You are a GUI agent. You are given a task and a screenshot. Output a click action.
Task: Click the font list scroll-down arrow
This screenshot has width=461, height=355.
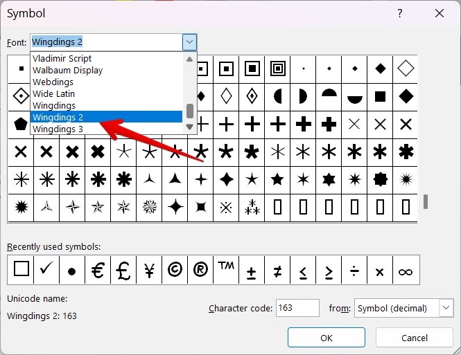tap(190, 127)
